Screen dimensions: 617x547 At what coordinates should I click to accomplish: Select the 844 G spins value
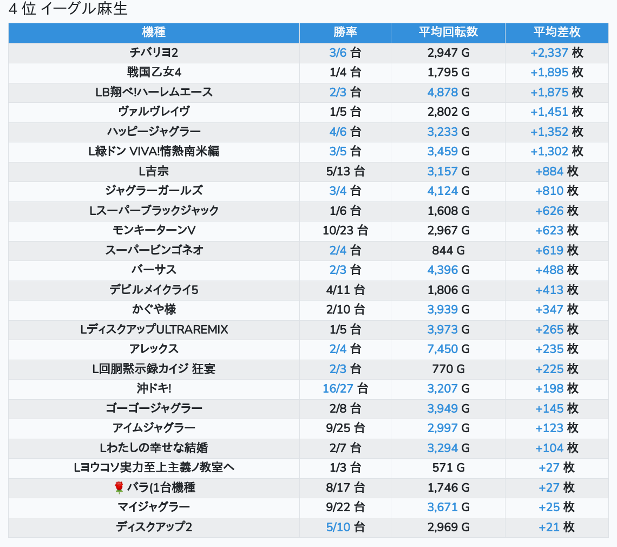click(448, 250)
